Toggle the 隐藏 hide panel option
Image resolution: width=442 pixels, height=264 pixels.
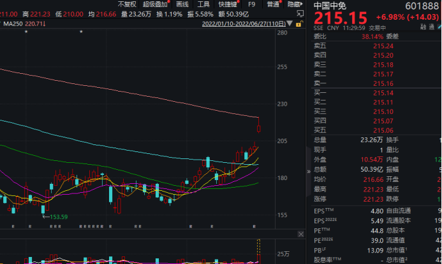click(294, 4)
